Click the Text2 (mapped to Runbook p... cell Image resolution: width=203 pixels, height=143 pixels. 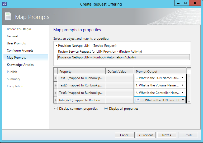click(81, 85)
